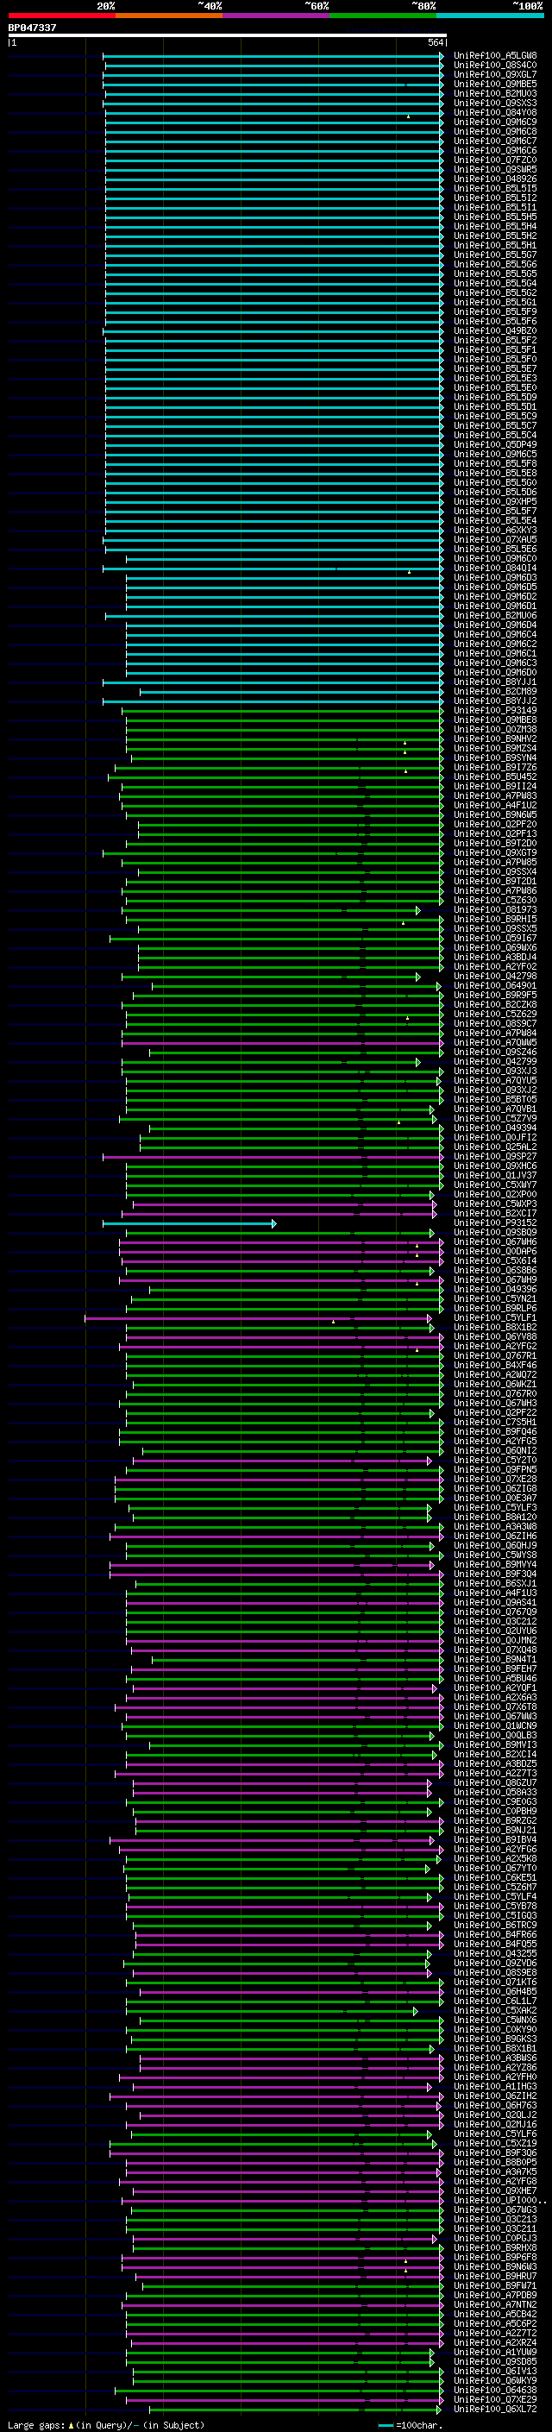Click the cyan ~100% identity legend segment
Screen dimensions: 552x2432
tap(491, 16)
